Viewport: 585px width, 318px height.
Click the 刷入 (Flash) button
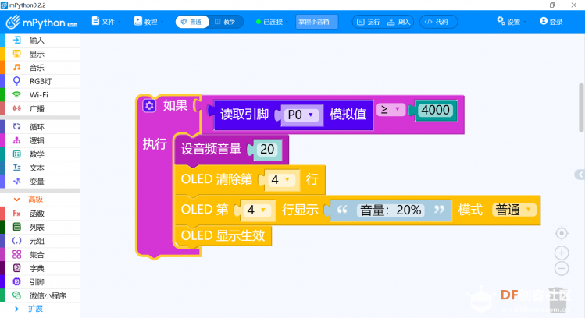pyautogui.click(x=399, y=22)
